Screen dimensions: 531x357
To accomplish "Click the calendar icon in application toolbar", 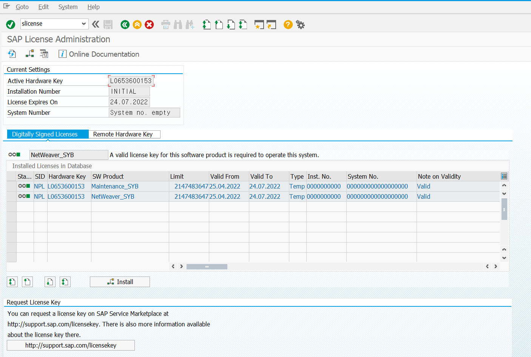I will (44, 54).
